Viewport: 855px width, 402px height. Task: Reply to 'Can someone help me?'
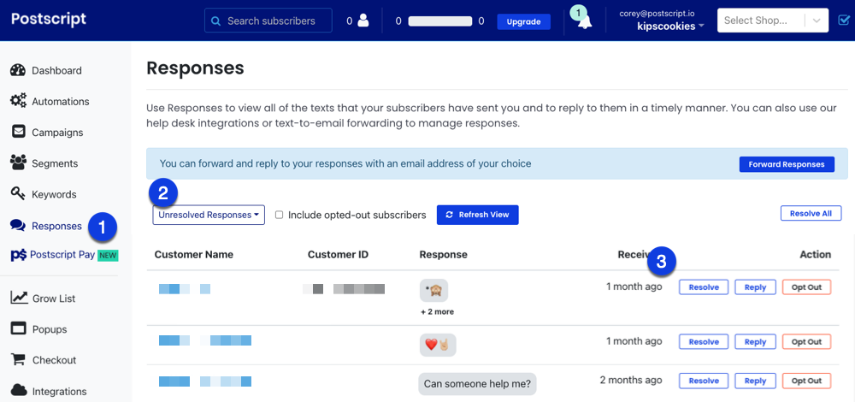point(755,381)
